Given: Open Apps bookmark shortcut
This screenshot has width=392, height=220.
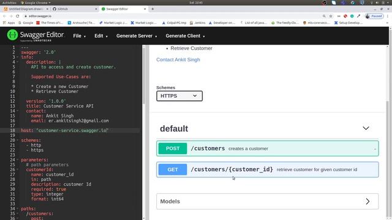Looking at the screenshot, I should pyautogui.click(x=9, y=23).
